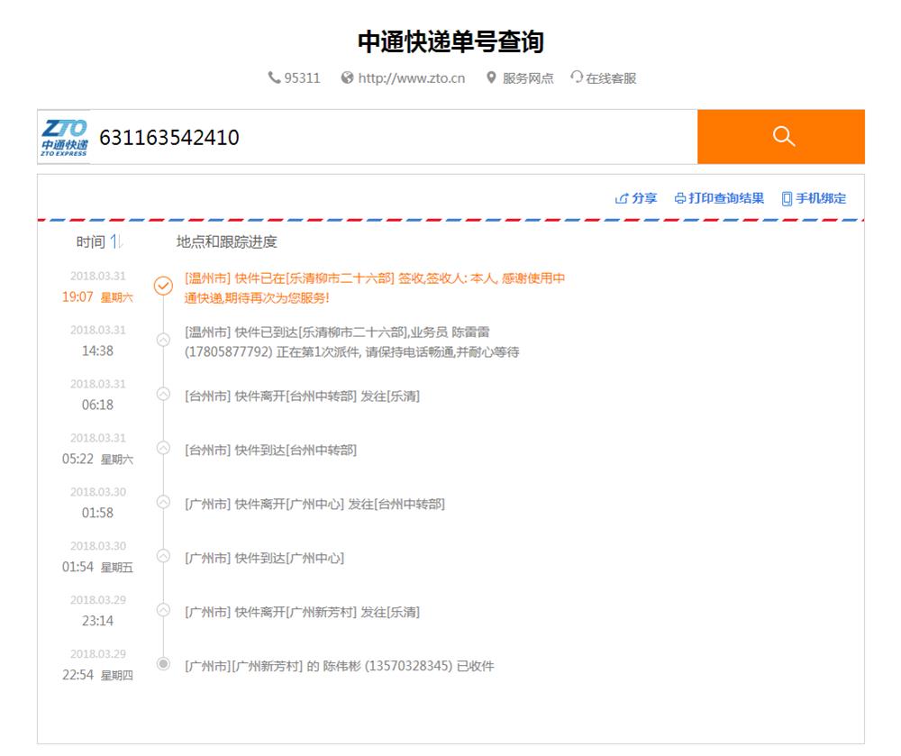Click the printer icon beside 打印查询结果
The image size is (901, 756).
tap(680, 199)
